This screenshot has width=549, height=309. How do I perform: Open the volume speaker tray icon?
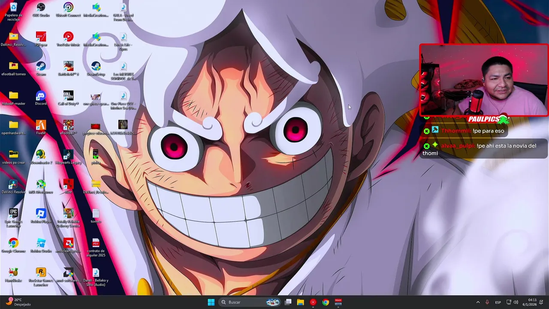pyautogui.click(x=516, y=302)
